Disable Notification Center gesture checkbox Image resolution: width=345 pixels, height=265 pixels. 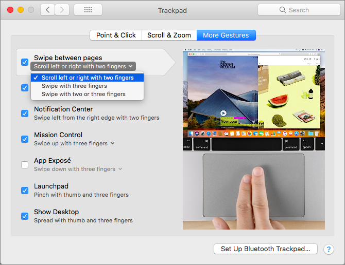(25, 113)
